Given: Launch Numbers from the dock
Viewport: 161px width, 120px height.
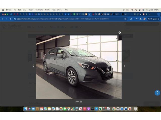Looking at the screenshot, I should pyautogui.click(x=73, y=109).
